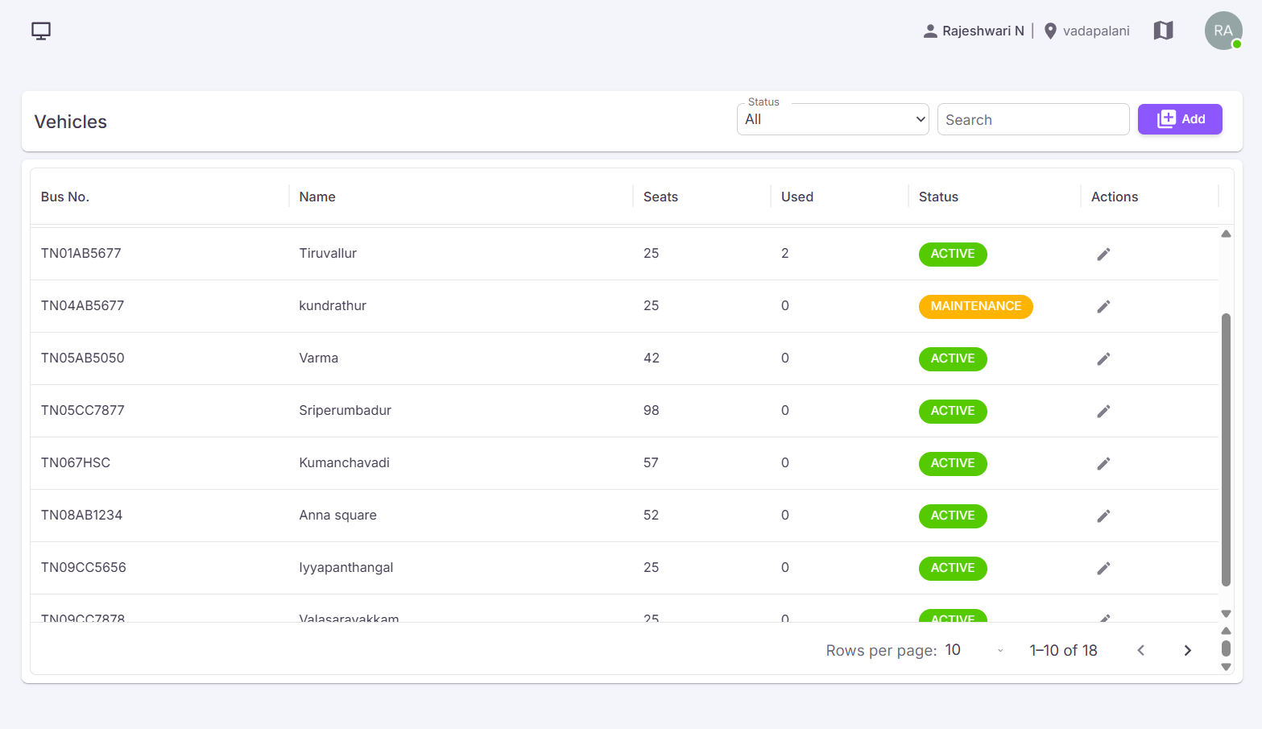The image size is (1262, 729).
Task: Change the rows per page selector
Action: point(974,650)
